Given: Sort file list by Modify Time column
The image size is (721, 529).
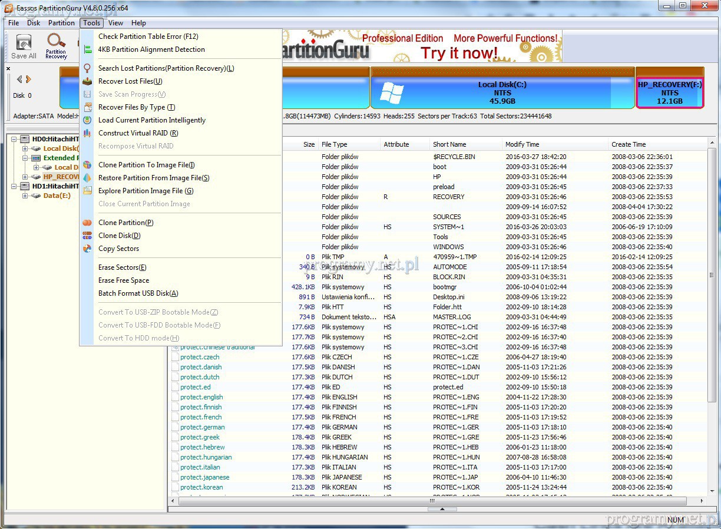Looking at the screenshot, I should coord(522,144).
